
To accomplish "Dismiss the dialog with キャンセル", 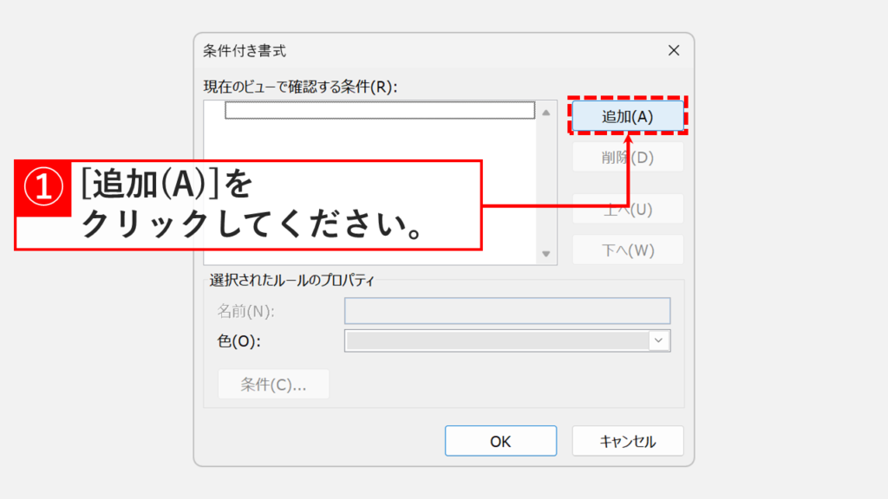I will point(629,440).
